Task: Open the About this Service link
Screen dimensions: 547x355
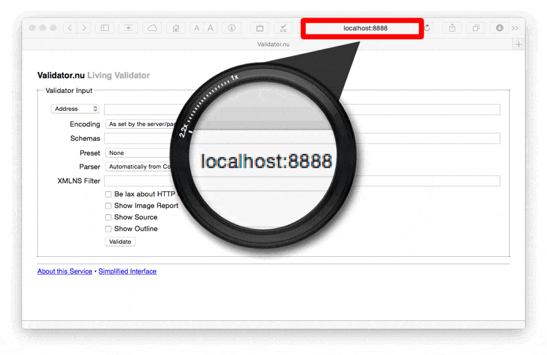Action: pyautogui.click(x=64, y=271)
